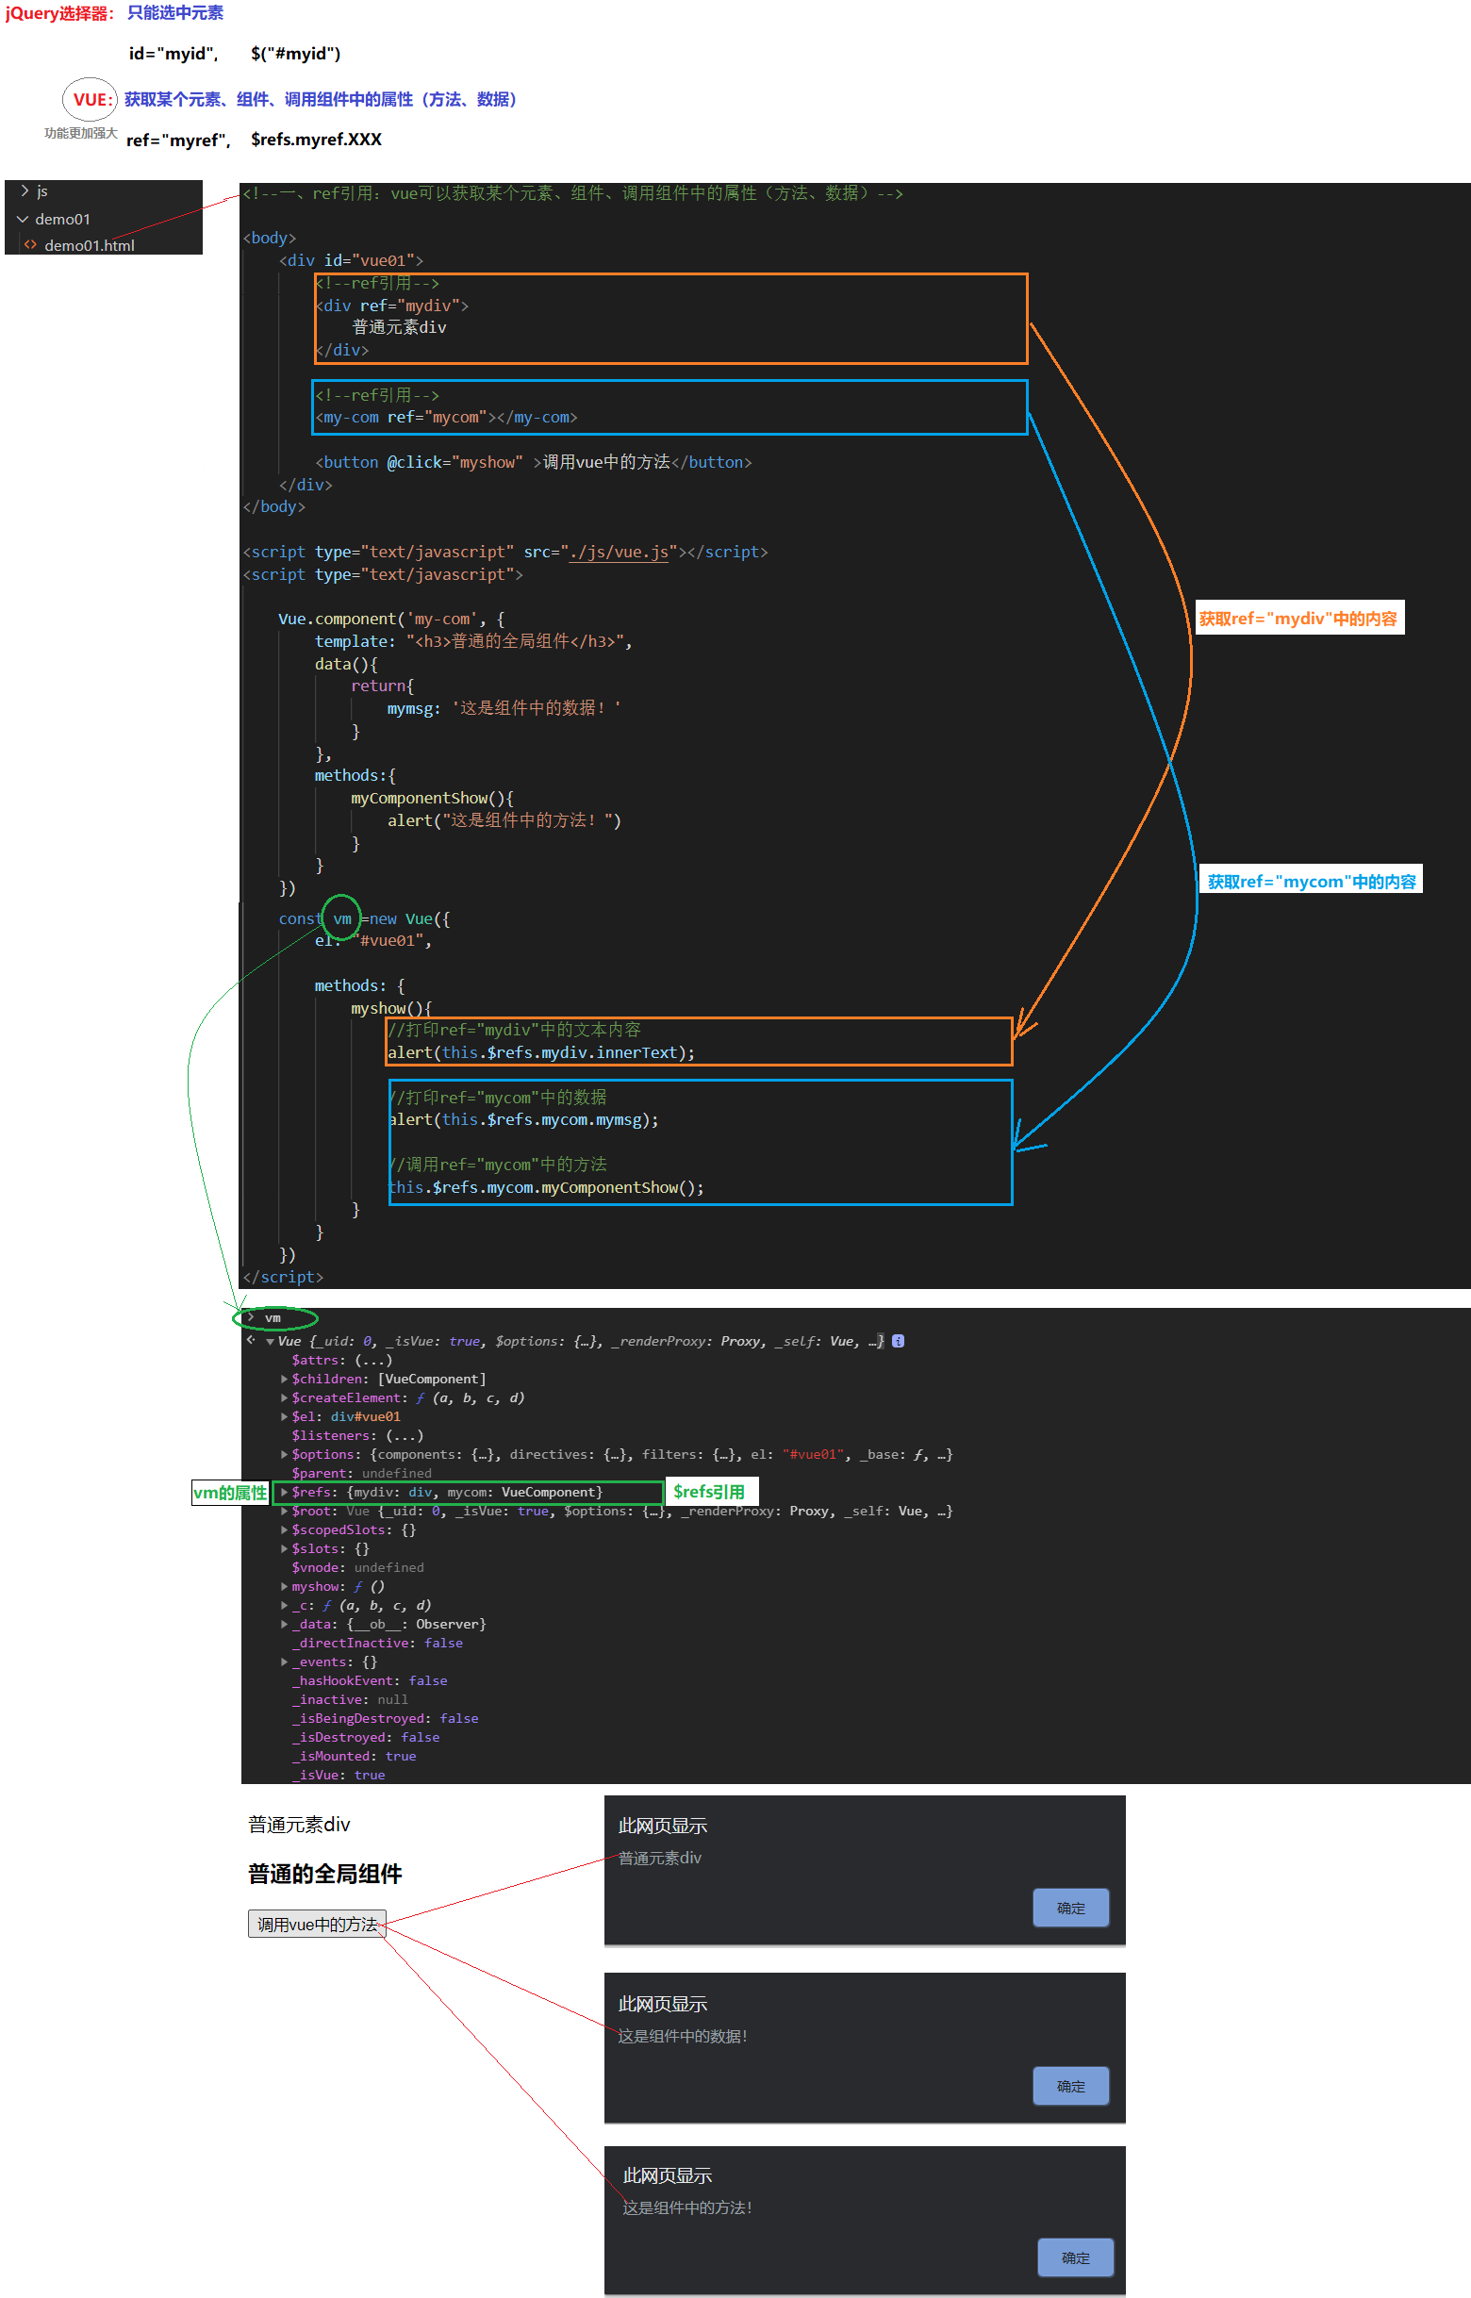Expand the _data Observer entry
The width and height of the screenshot is (1471, 2298).
click(285, 1624)
